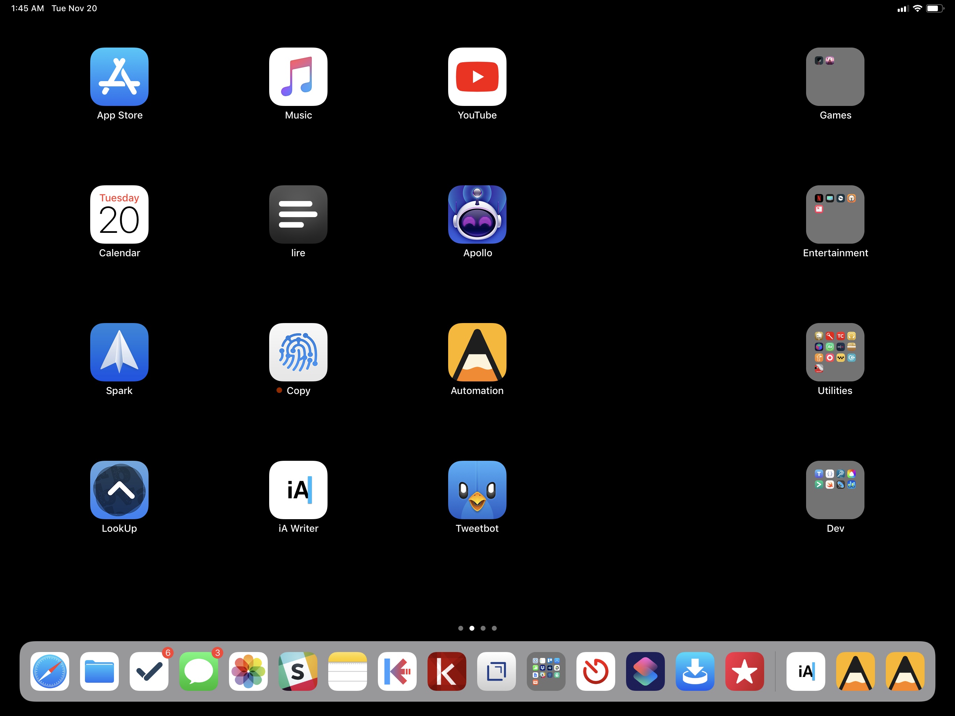
Task: Open Apollo Reddit client
Action: (477, 214)
